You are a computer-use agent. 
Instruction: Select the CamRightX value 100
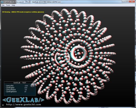tap(26, 88)
